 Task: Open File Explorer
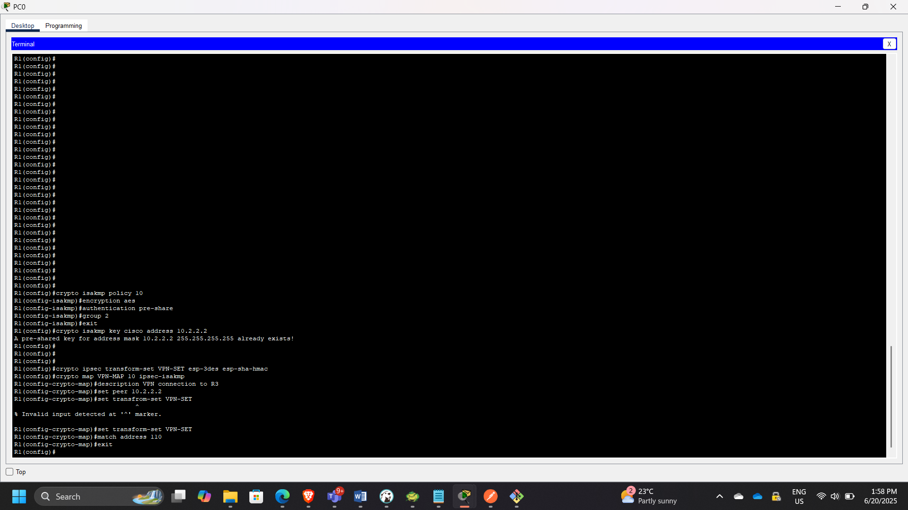click(x=230, y=496)
